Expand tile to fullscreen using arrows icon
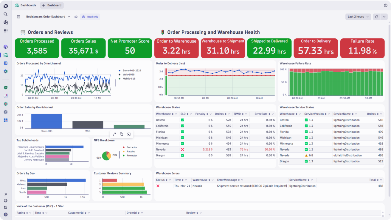The width and height of the screenshot is (391, 220). point(114,134)
